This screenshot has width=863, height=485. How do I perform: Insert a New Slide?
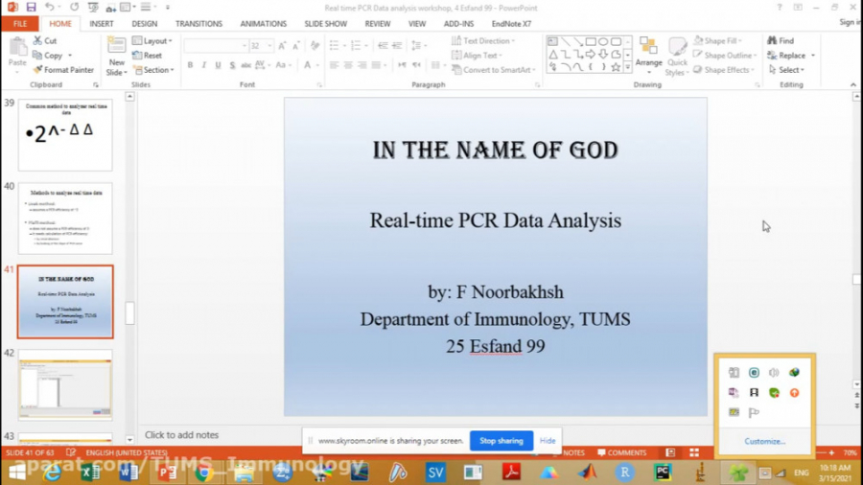(117, 57)
